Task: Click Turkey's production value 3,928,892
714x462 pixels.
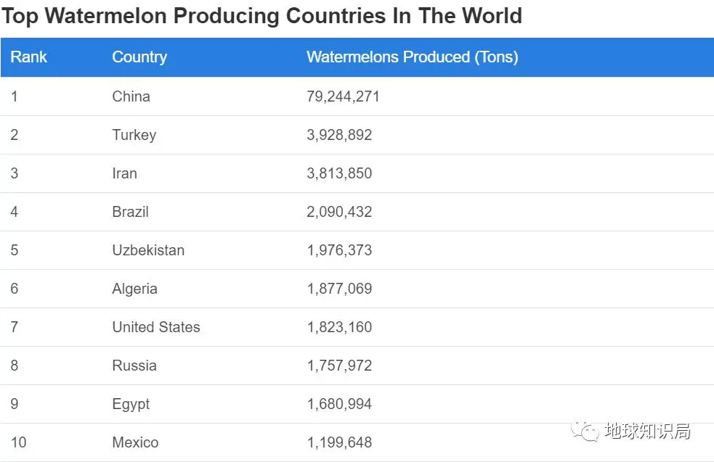Action: 339,135
